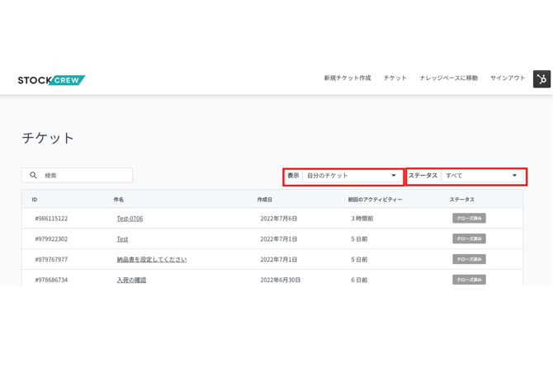Screen dimensions: 553x392
Task: Click the 6 日前 activity cell
Action: coord(359,280)
